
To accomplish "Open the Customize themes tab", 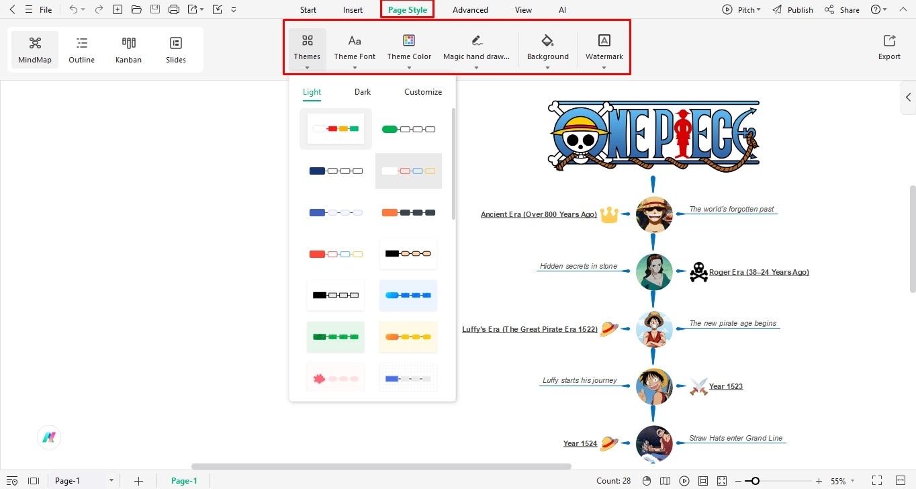I will pos(423,92).
